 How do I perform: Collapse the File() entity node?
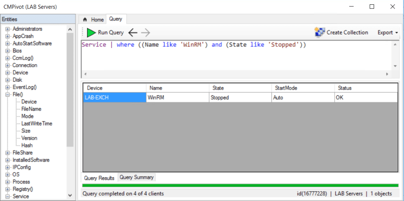click(x=7, y=95)
